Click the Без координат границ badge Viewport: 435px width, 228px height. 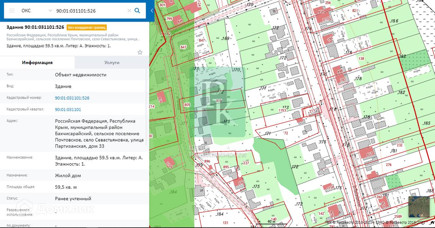pyautogui.click(x=87, y=27)
